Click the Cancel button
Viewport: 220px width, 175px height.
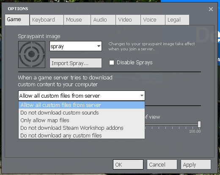[162, 164]
